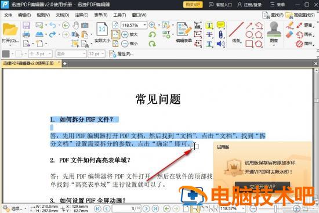Screen dimensions: 319x213
Task: Open the 3 pt line width dropdown
Action: [x=50, y=54]
